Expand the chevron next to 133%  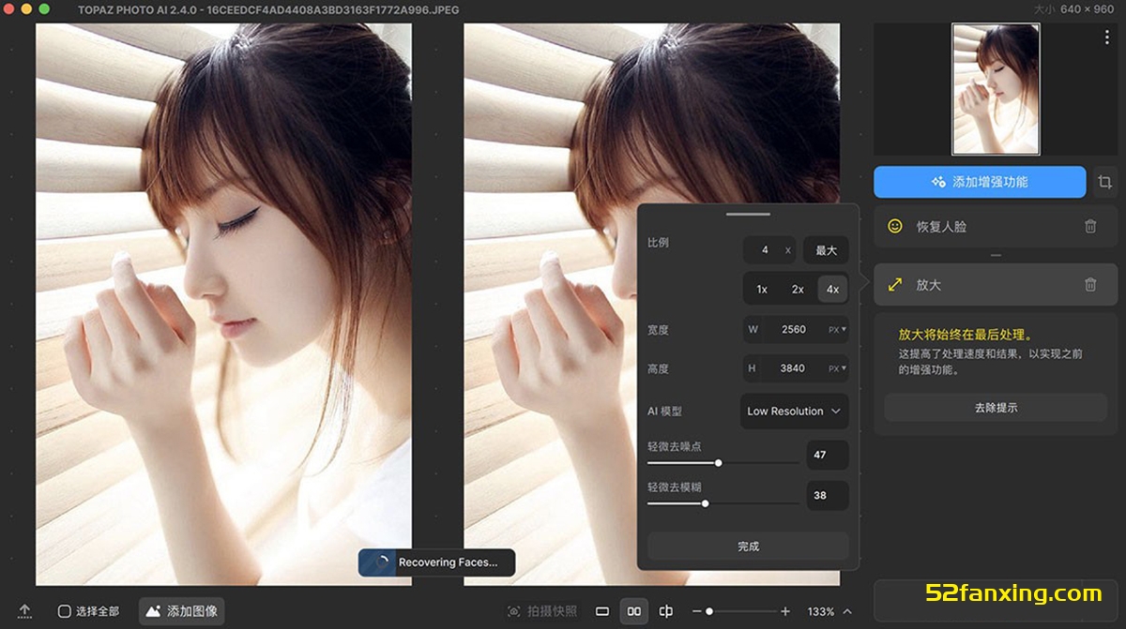pos(847,611)
